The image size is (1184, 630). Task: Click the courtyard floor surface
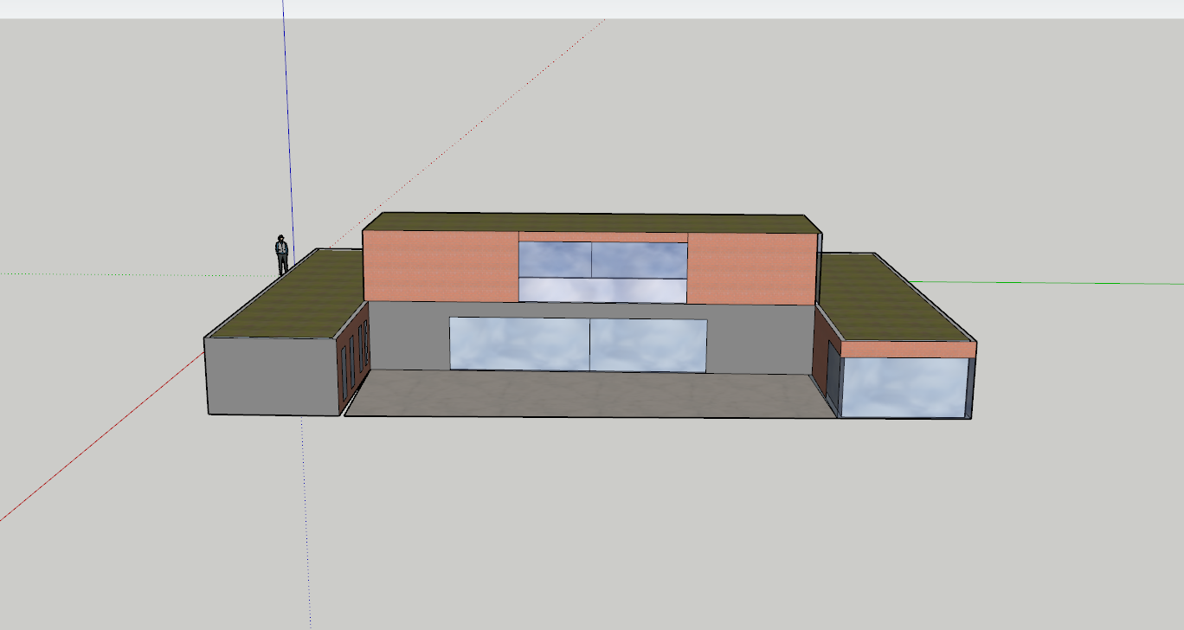[589, 395]
